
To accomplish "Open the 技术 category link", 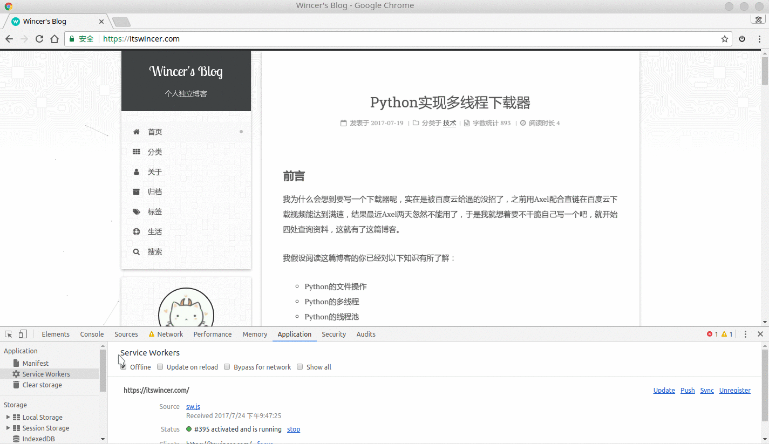I will [450, 123].
